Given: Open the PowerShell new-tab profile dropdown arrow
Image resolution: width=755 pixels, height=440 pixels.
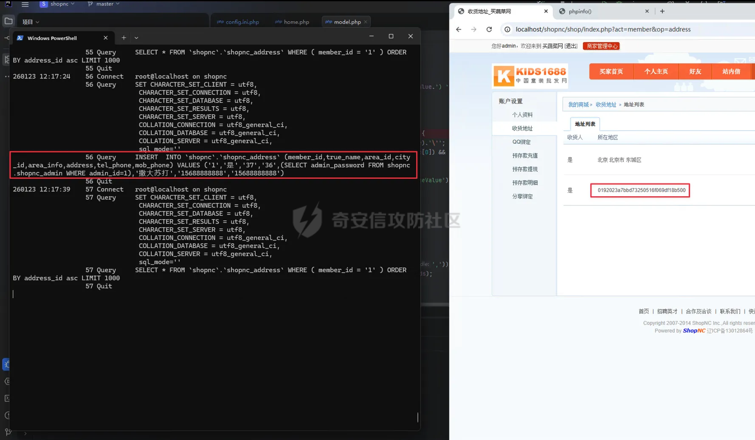Looking at the screenshot, I should click(x=136, y=38).
